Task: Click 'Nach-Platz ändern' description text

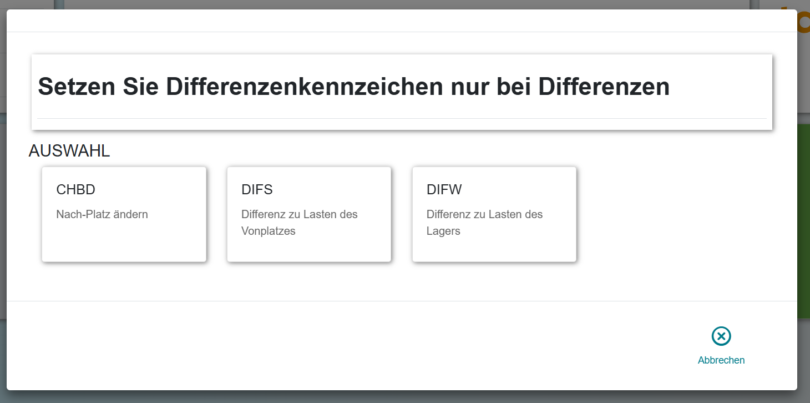Action: pyautogui.click(x=102, y=214)
